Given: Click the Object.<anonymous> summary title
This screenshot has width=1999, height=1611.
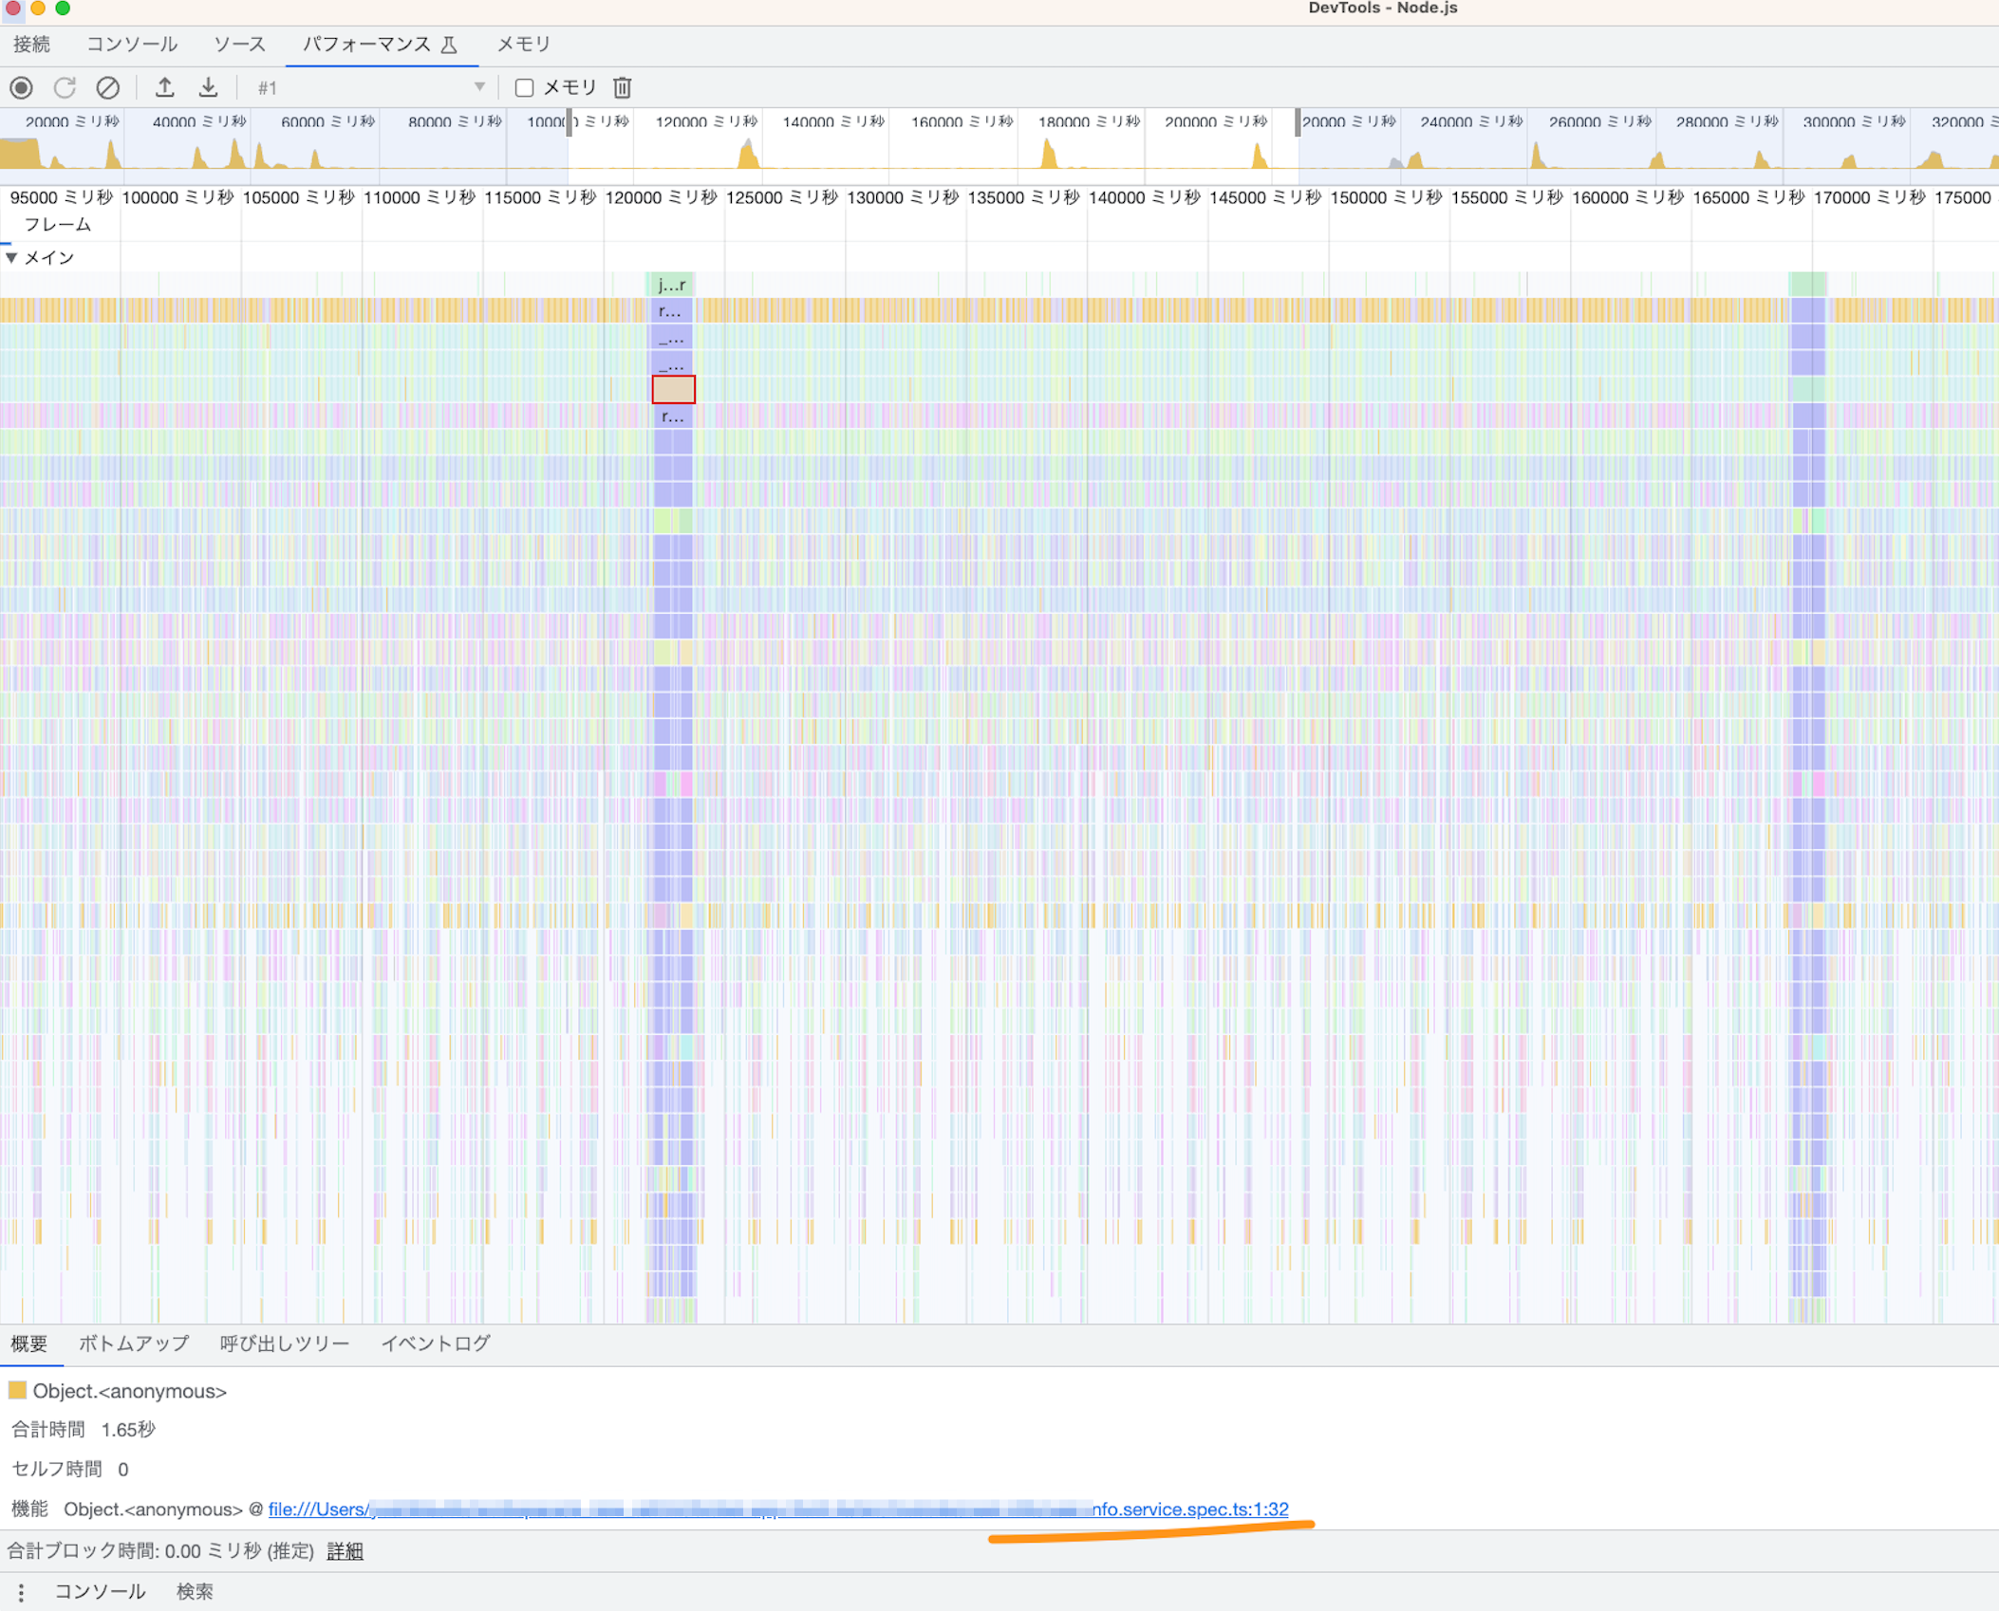Looking at the screenshot, I should tap(130, 1391).
